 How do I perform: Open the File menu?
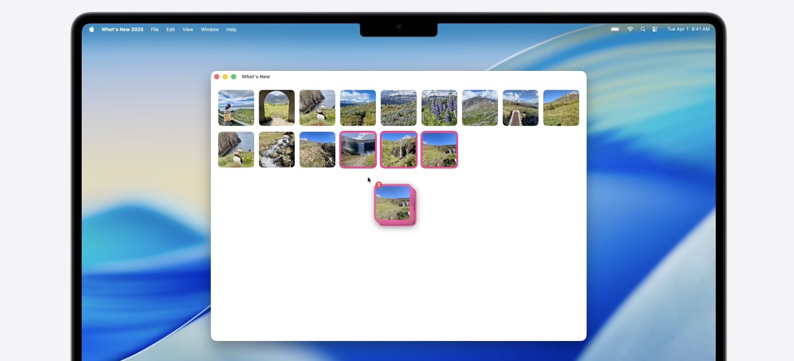155,29
